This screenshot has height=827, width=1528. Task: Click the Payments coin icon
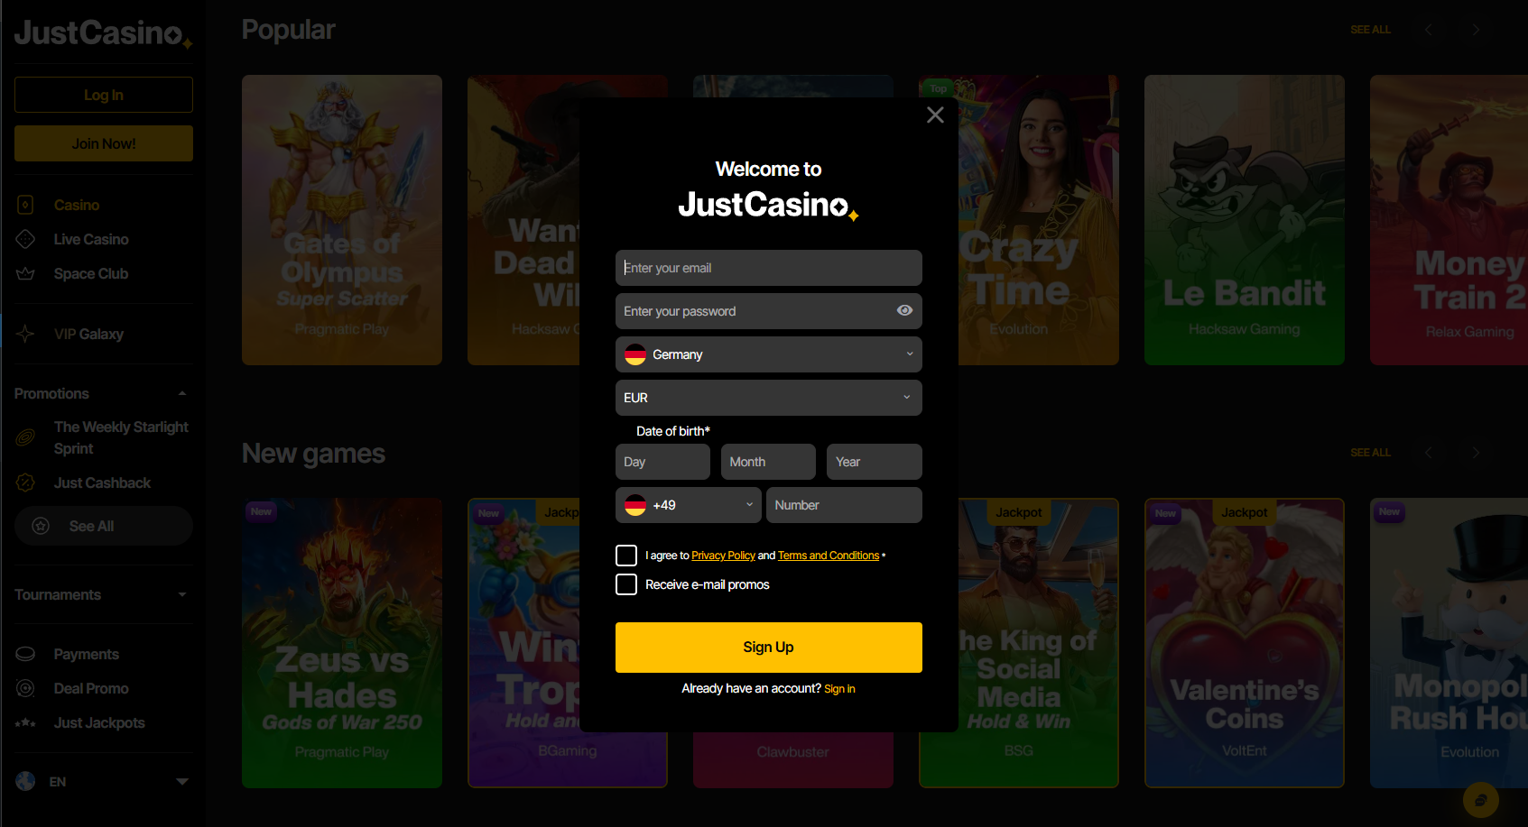[x=25, y=654]
